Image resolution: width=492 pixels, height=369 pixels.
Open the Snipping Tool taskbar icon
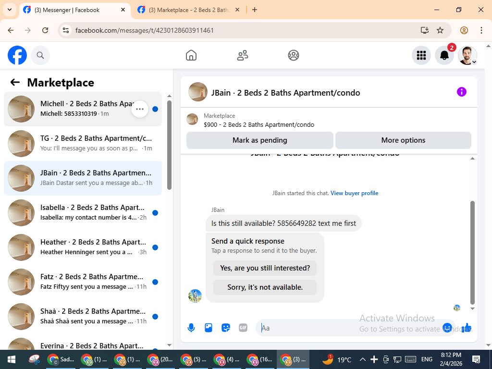pos(34,359)
